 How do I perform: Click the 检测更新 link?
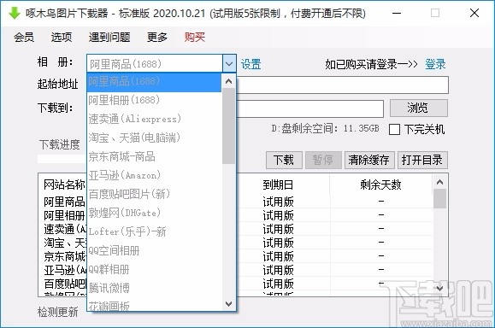click(58, 313)
